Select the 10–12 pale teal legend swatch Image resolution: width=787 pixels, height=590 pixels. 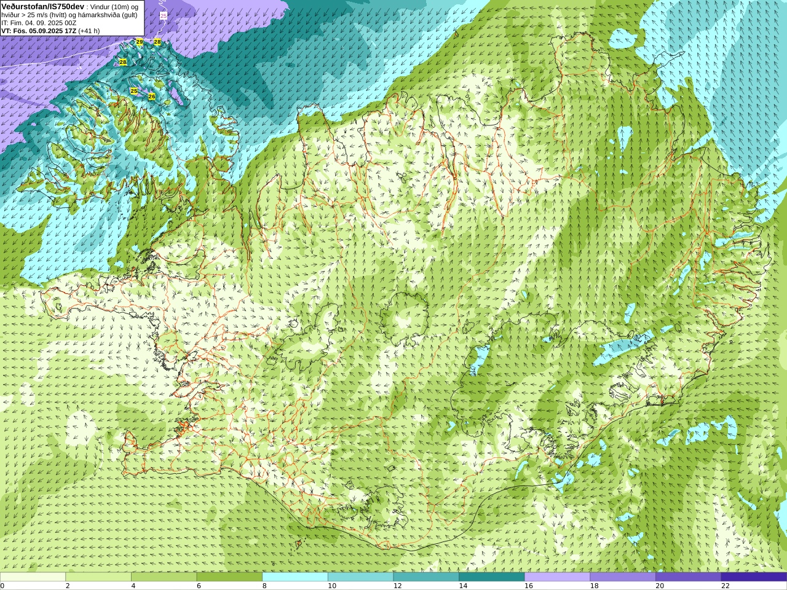[360, 577]
